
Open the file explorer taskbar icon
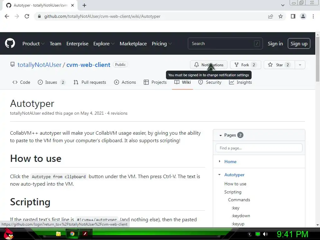[x=58, y=234]
